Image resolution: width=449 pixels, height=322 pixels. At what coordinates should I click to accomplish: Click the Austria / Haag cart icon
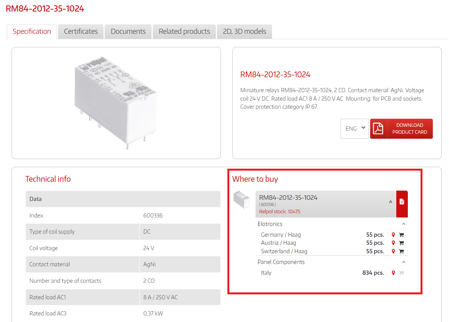401,243
